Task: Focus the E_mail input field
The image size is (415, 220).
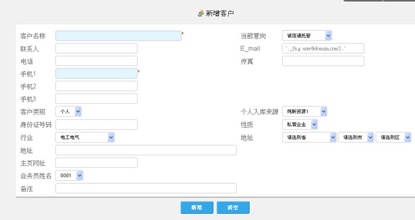Action: [323, 49]
